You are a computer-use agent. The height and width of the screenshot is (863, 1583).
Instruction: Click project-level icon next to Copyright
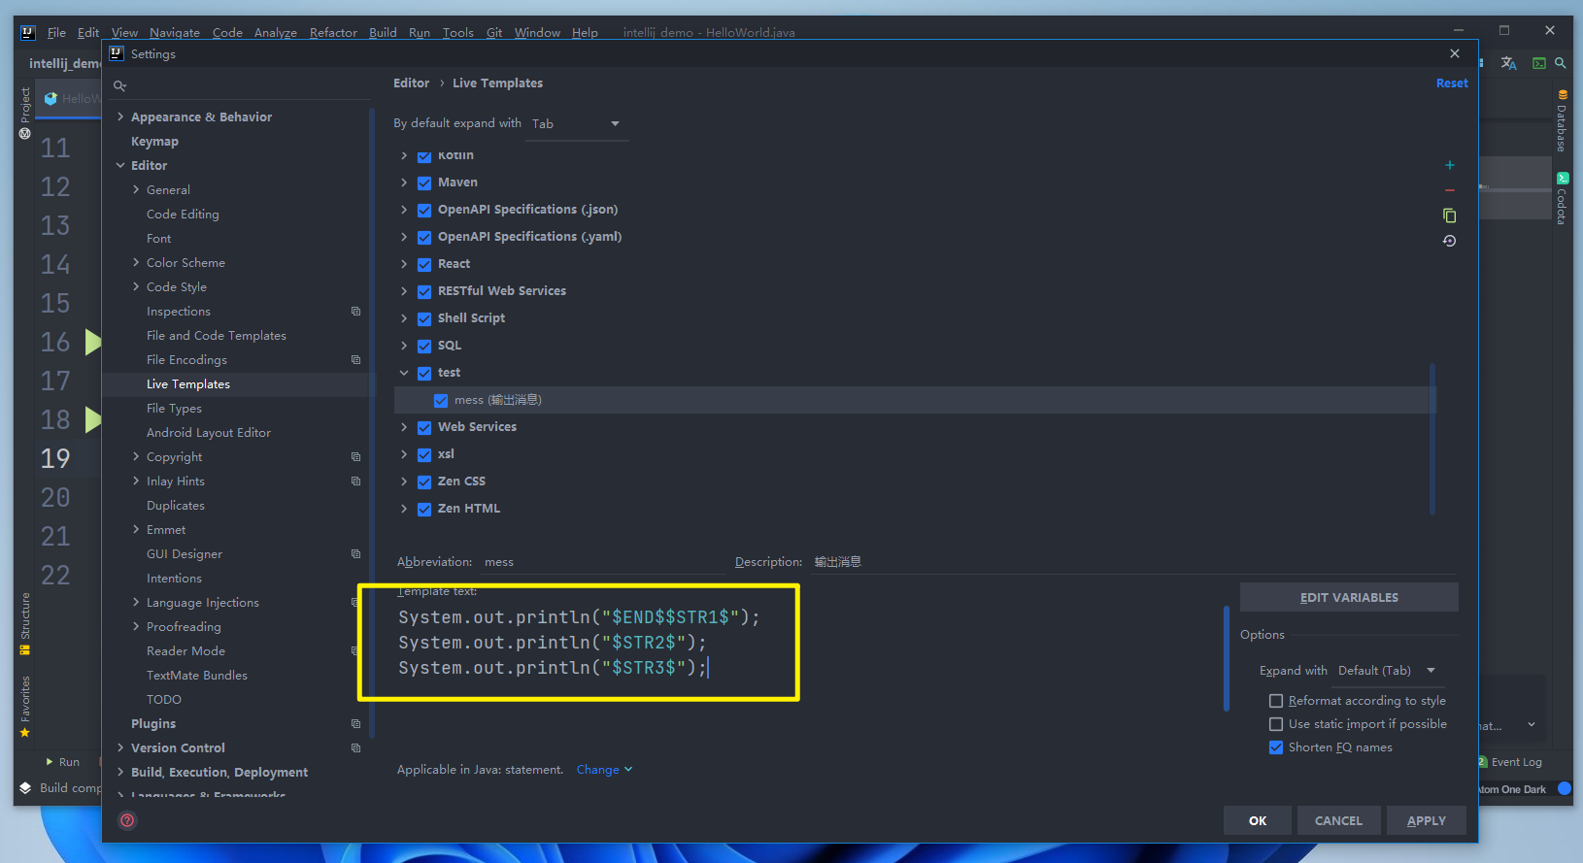[x=355, y=457]
